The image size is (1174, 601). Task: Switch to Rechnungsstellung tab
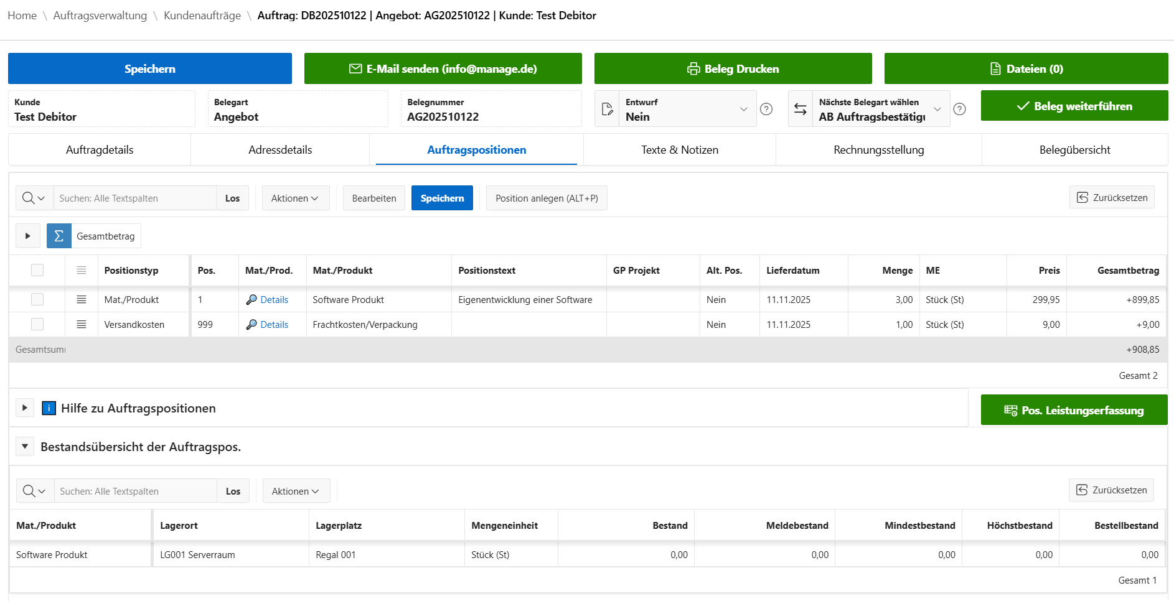coord(878,150)
